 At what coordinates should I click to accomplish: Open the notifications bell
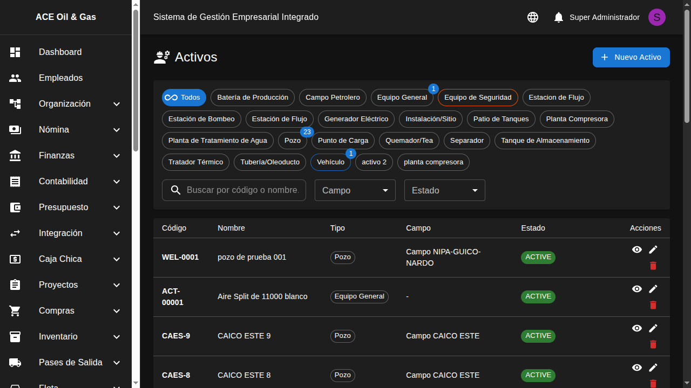[559, 17]
